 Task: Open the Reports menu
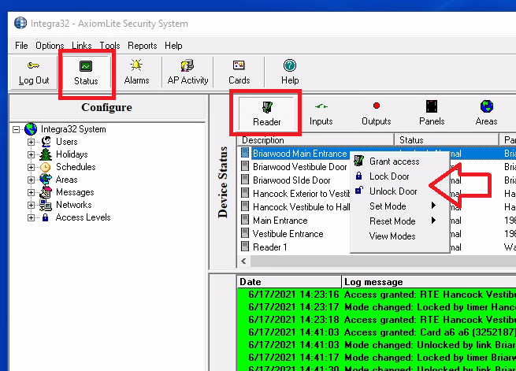[x=142, y=46]
